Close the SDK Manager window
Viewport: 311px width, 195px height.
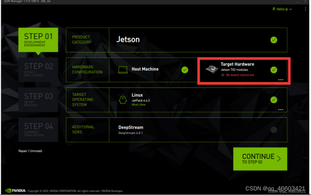tap(305, 1)
